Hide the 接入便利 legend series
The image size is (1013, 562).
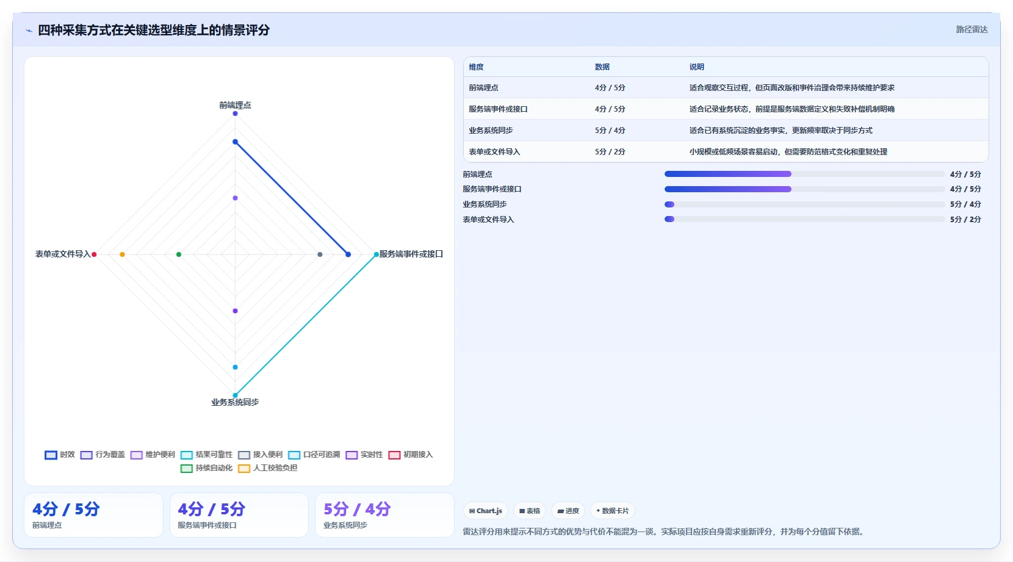(260, 455)
